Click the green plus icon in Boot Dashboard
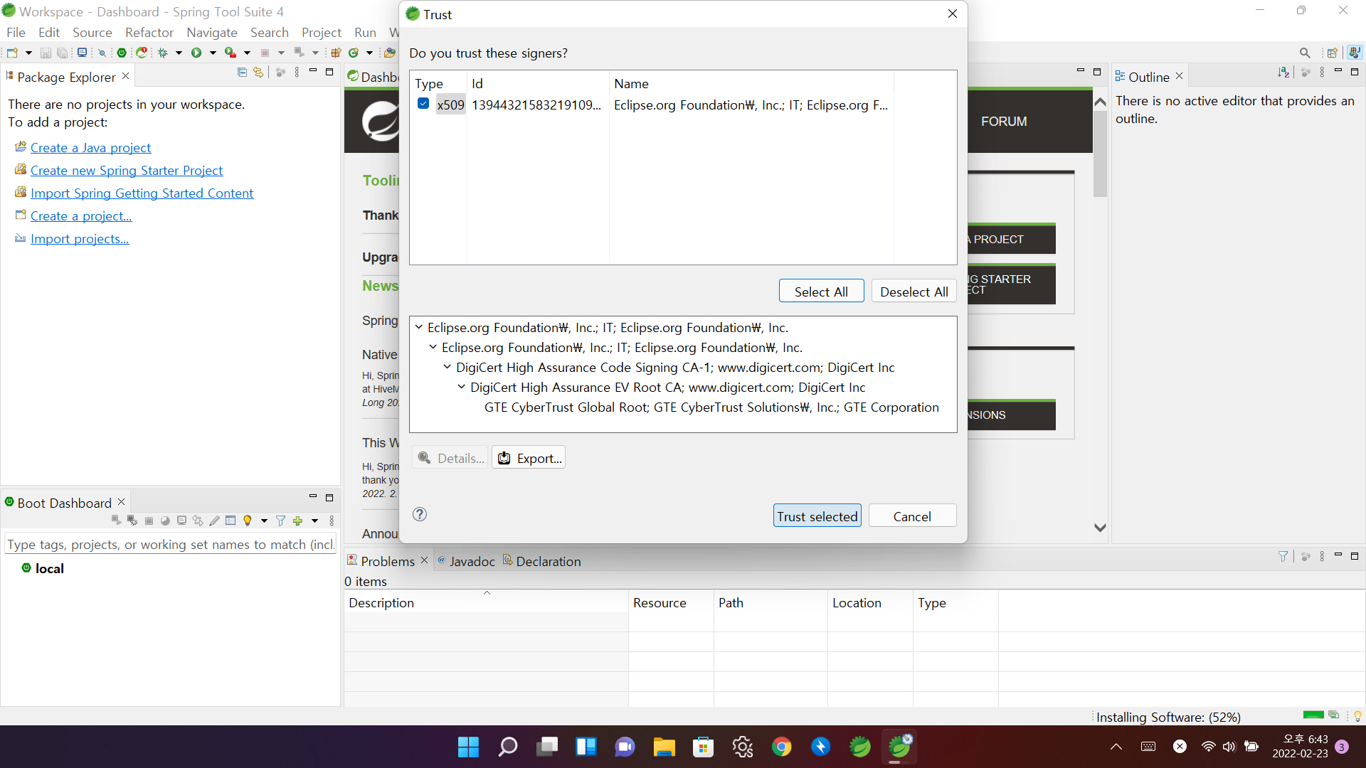Viewport: 1366px width, 768px height. pos(298,521)
